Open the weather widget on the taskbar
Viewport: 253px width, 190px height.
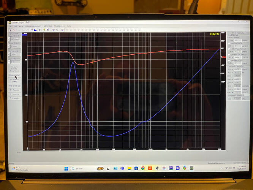coord(20,169)
